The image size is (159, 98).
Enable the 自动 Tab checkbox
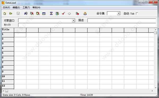click(137, 13)
